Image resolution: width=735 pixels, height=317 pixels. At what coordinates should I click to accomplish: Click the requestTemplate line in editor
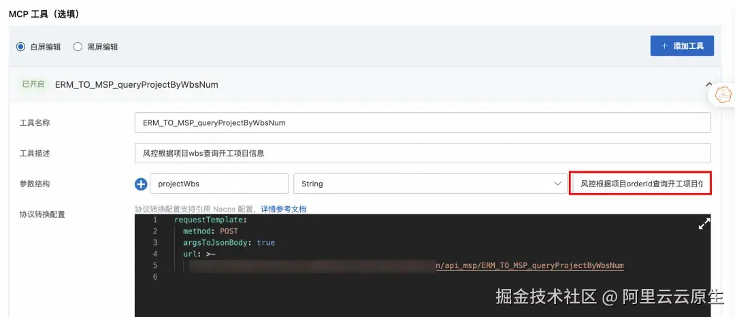pos(210,220)
